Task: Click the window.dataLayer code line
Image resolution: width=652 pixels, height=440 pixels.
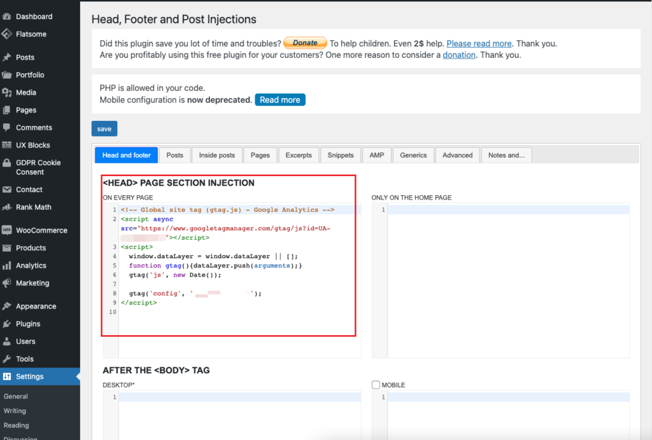Action: [213, 256]
